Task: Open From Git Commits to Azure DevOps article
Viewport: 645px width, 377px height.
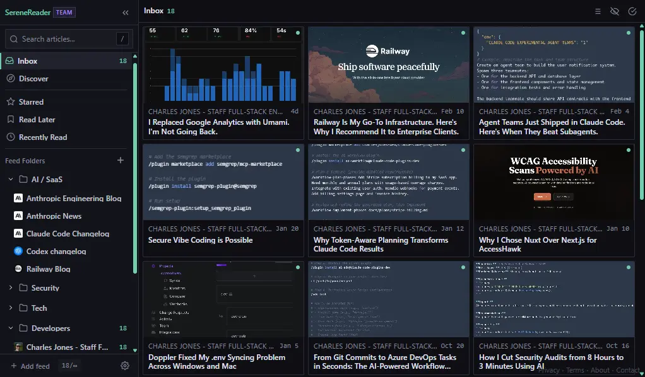Action: (385, 362)
